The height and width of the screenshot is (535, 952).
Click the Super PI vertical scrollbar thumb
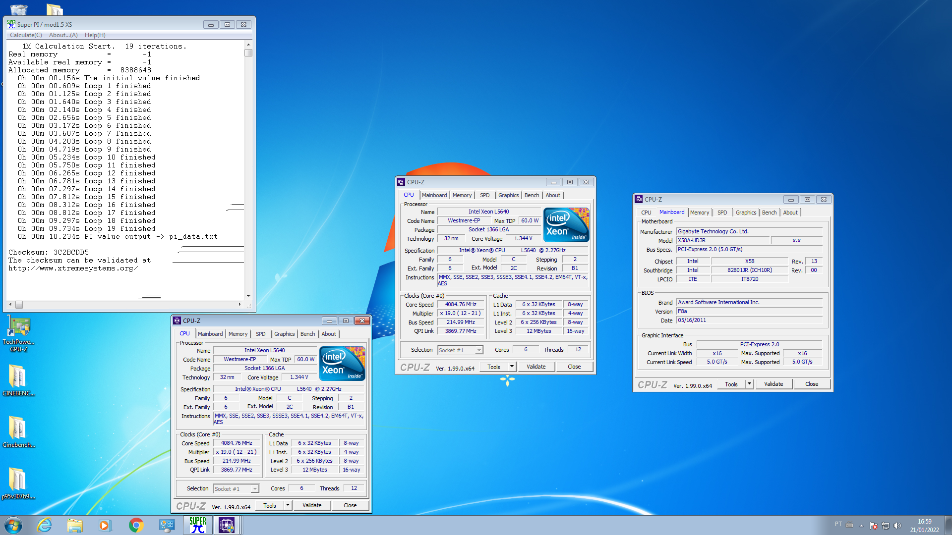tap(248, 53)
